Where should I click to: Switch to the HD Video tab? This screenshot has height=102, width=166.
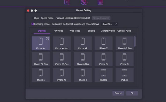coord(58,31)
